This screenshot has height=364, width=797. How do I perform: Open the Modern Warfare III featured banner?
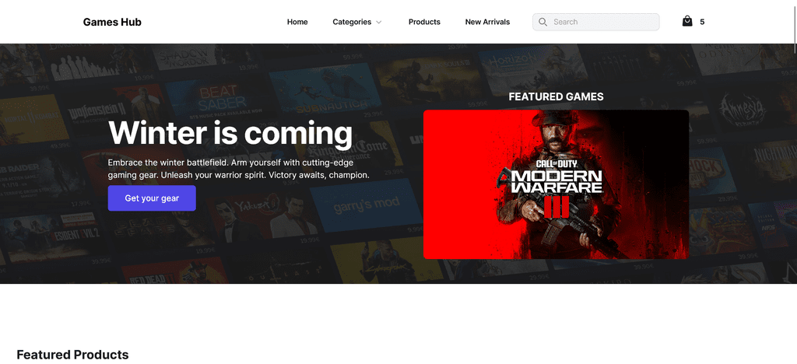click(x=556, y=184)
